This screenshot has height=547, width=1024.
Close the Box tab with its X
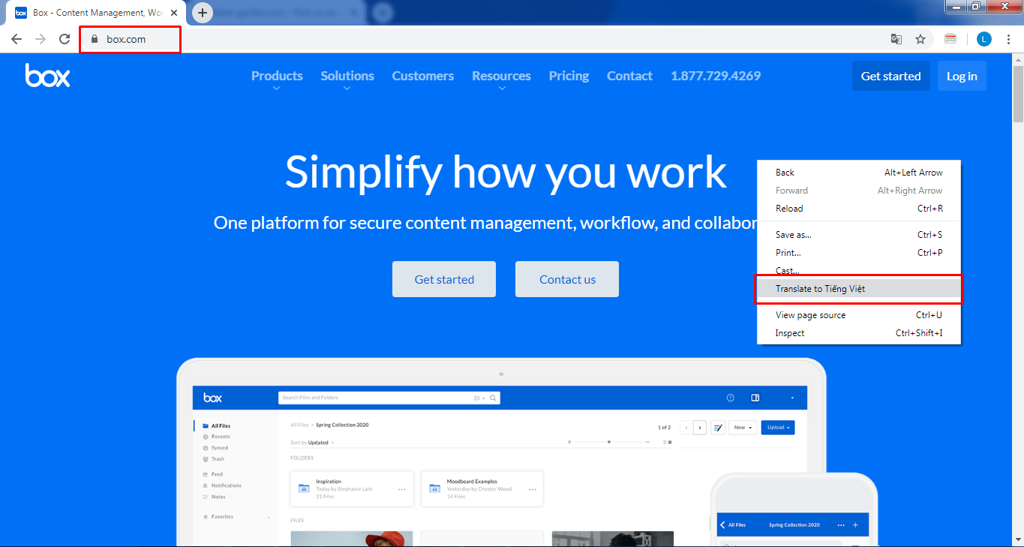click(174, 13)
